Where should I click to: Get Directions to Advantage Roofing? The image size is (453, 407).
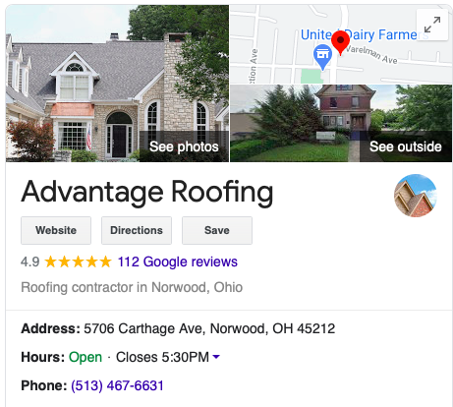137,230
